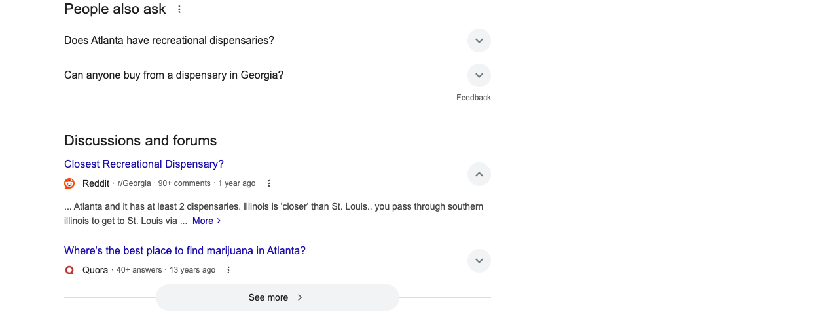Click the Quora source name
The height and width of the screenshot is (321, 838).
coord(95,270)
